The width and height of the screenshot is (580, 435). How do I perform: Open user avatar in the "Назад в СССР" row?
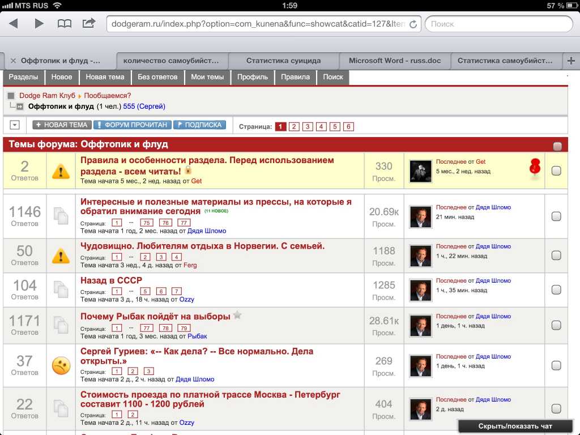click(x=421, y=289)
